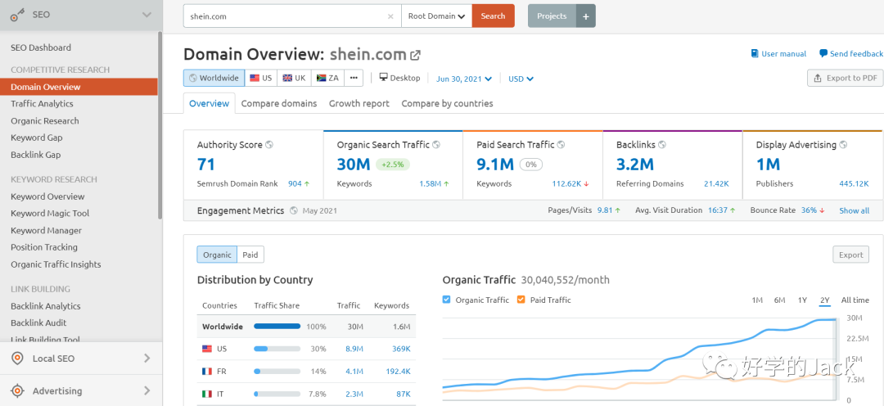The height and width of the screenshot is (406, 884).
Task: Open the Compare by countries tab
Action: (x=447, y=104)
